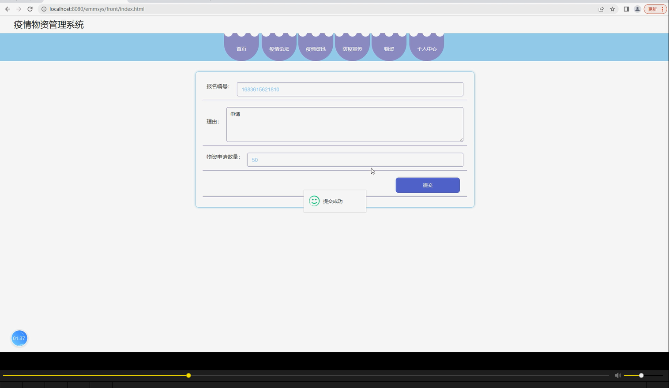
Task: Open the 疫情资讯 navigation tab
Action: [316, 47]
